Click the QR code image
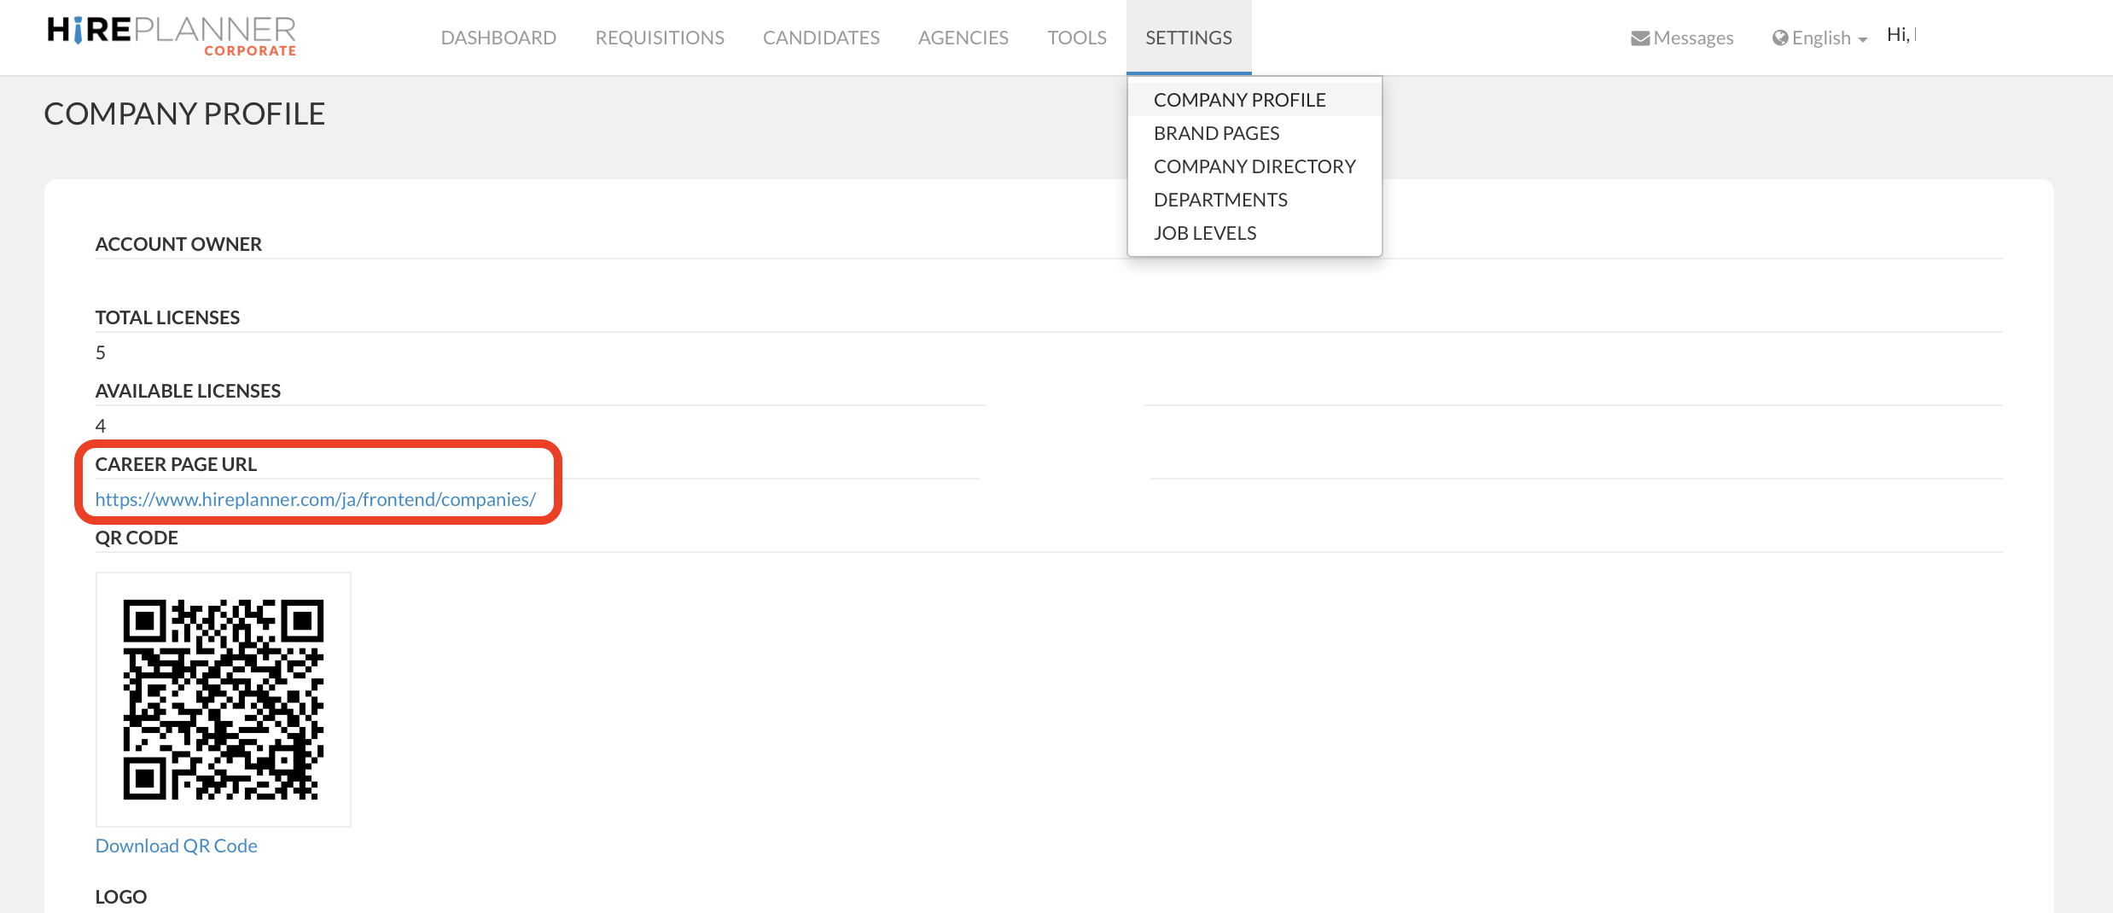 click(223, 699)
